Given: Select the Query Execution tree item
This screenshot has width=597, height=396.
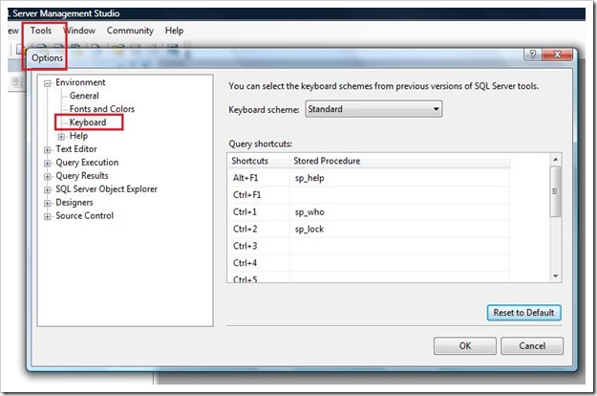Looking at the screenshot, I should pyautogui.click(x=87, y=163).
